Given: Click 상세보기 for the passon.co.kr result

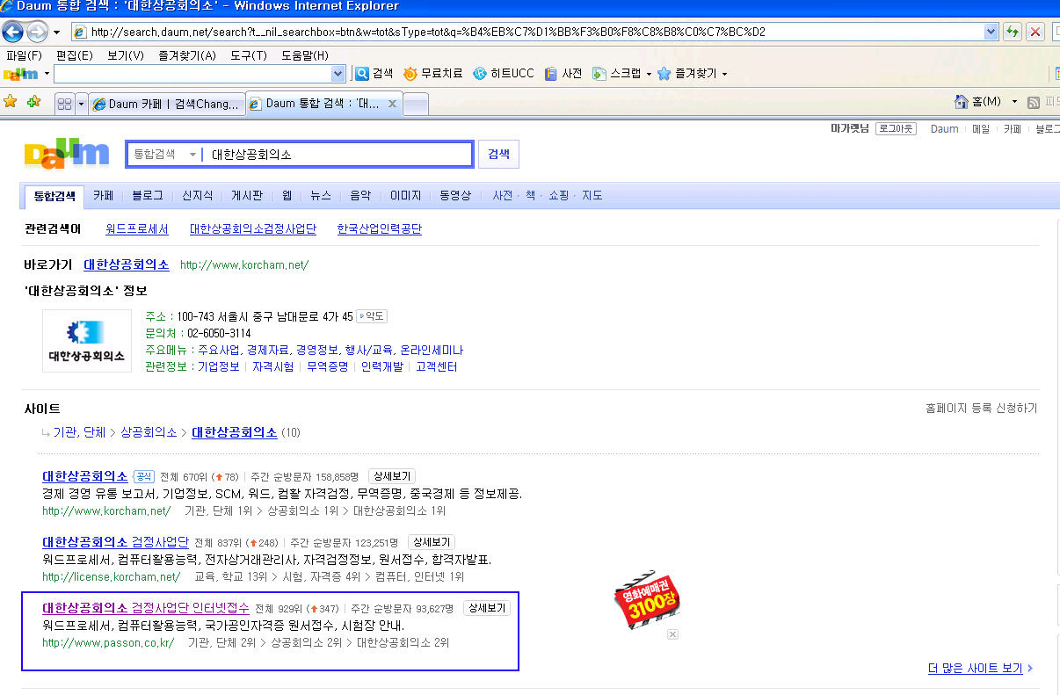Looking at the screenshot, I should (487, 608).
